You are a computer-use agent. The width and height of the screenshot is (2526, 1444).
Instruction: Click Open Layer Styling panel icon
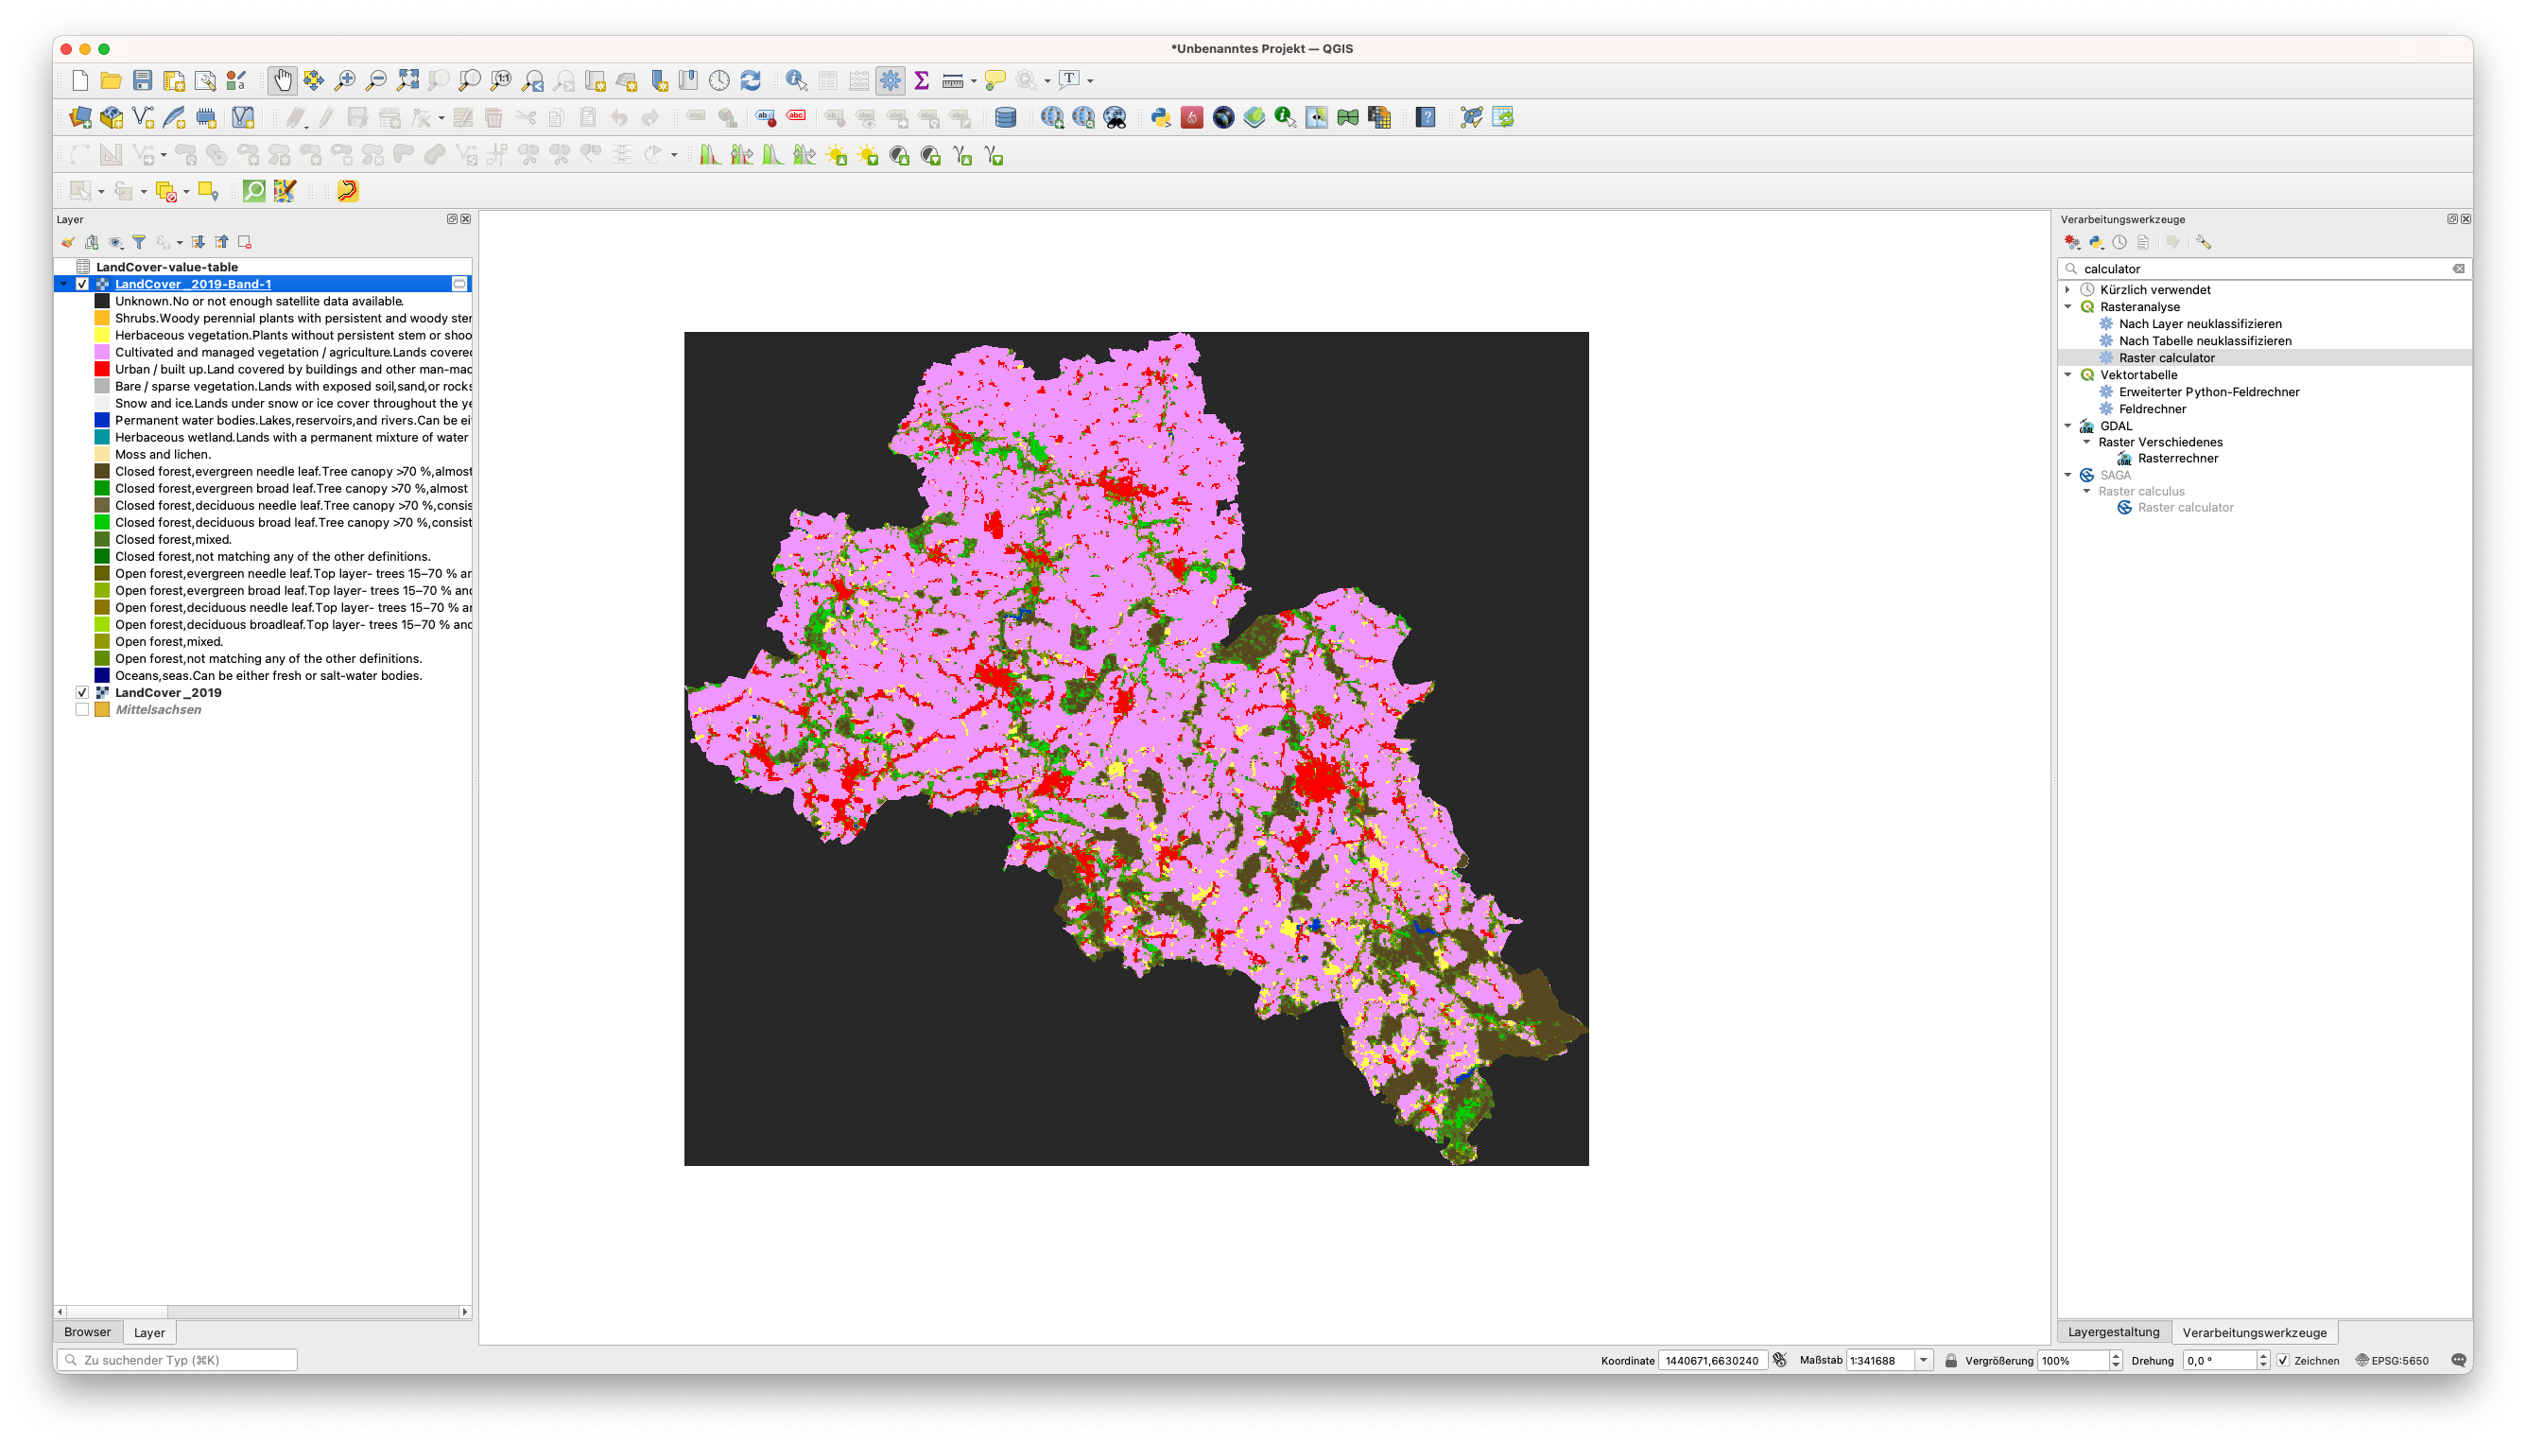67,242
